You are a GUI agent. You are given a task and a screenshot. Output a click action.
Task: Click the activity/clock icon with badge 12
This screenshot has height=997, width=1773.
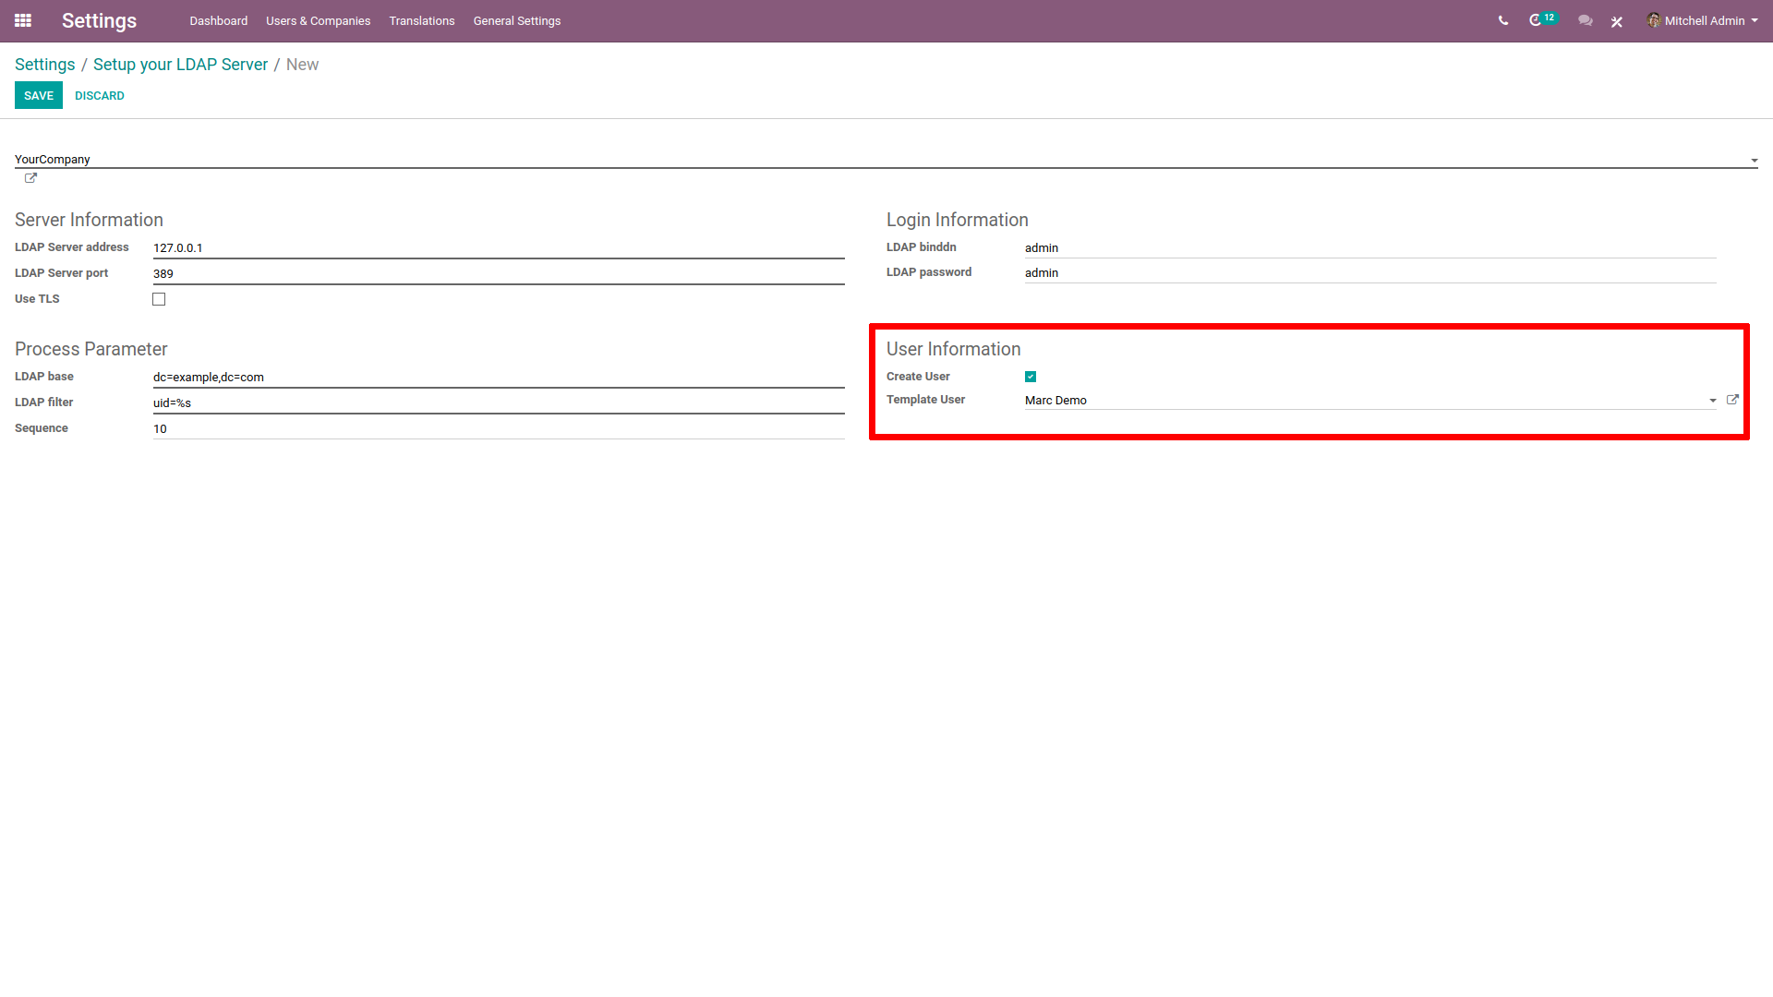(x=1540, y=20)
